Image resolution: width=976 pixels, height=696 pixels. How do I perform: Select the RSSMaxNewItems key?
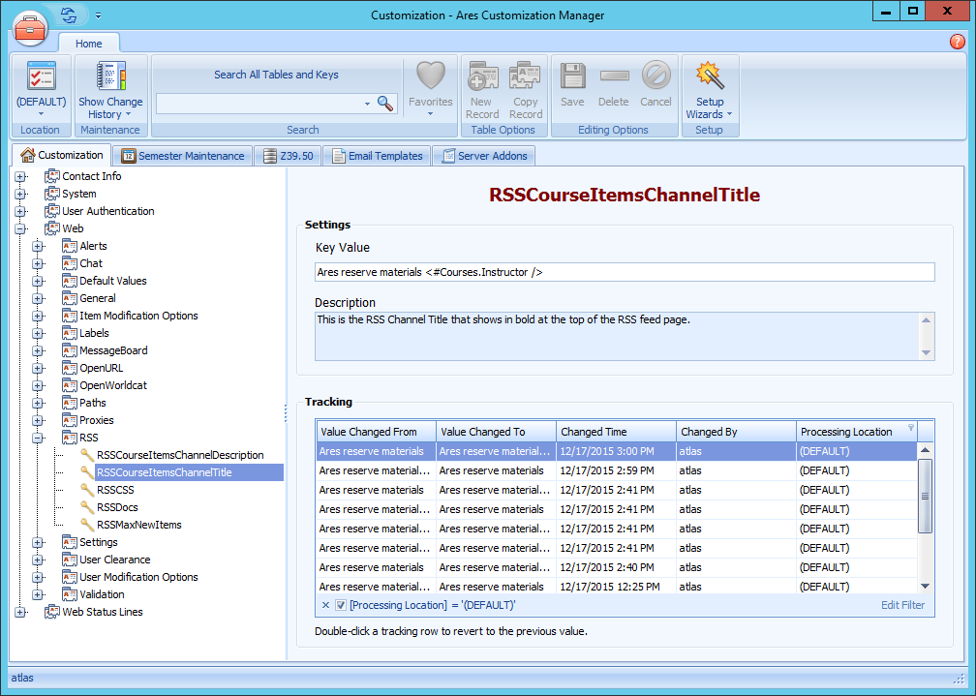coord(138,525)
